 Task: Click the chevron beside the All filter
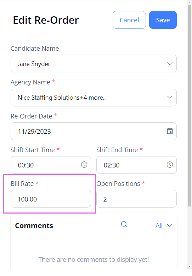click(x=169, y=225)
